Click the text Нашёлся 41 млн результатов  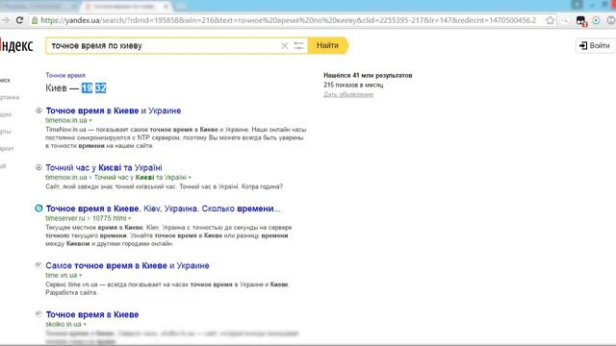368,75
